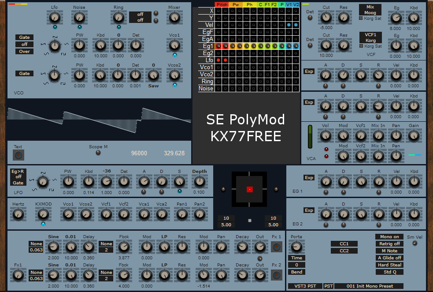
Task: Toggle the cyan LED under Vco1 knob
Action: (174, 55)
